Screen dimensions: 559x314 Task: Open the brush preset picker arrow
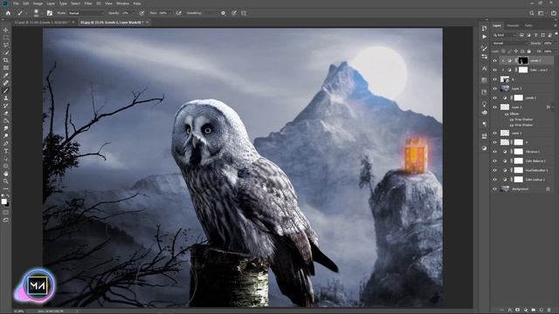click(x=42, y=13)
